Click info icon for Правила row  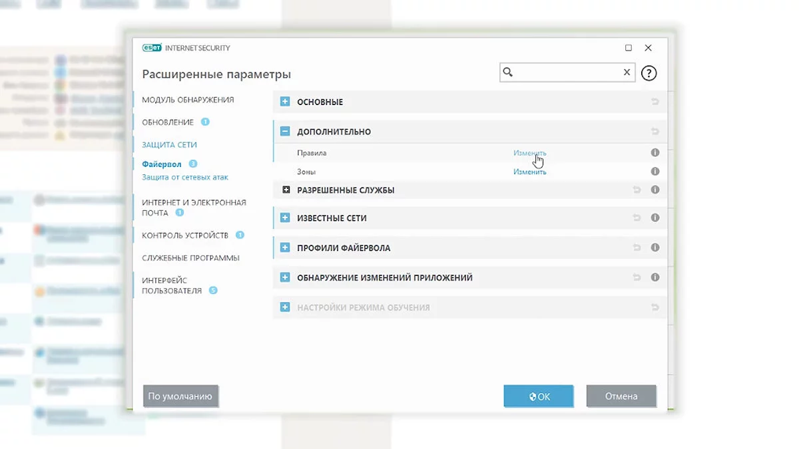click(x=655, y=153)
